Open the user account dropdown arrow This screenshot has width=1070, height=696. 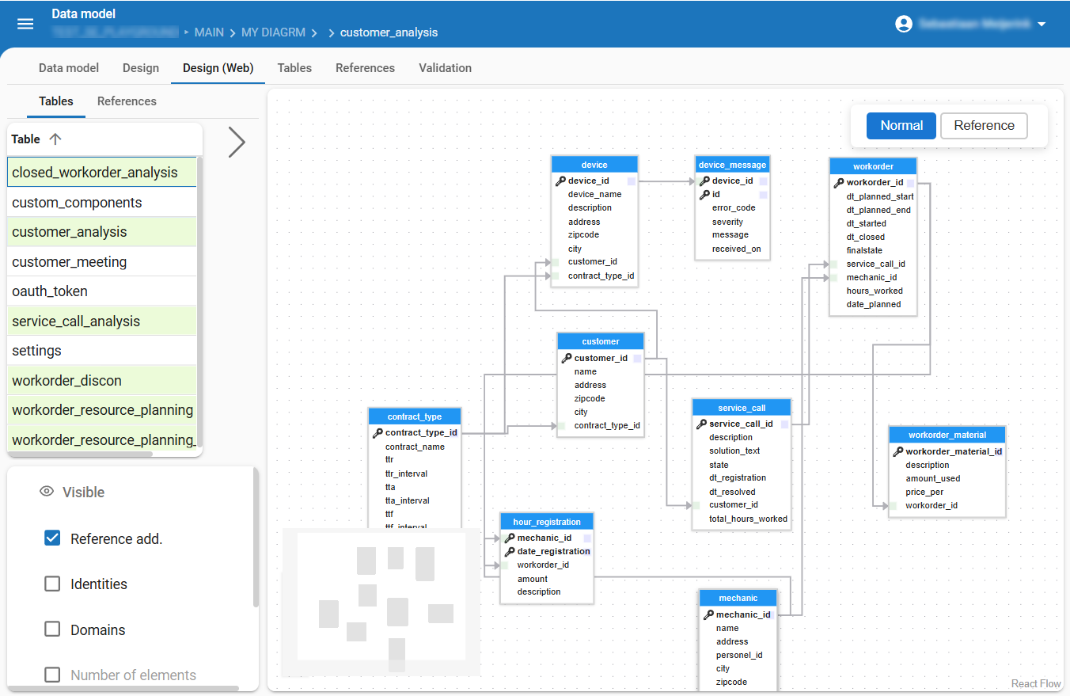pos(1042,25)
